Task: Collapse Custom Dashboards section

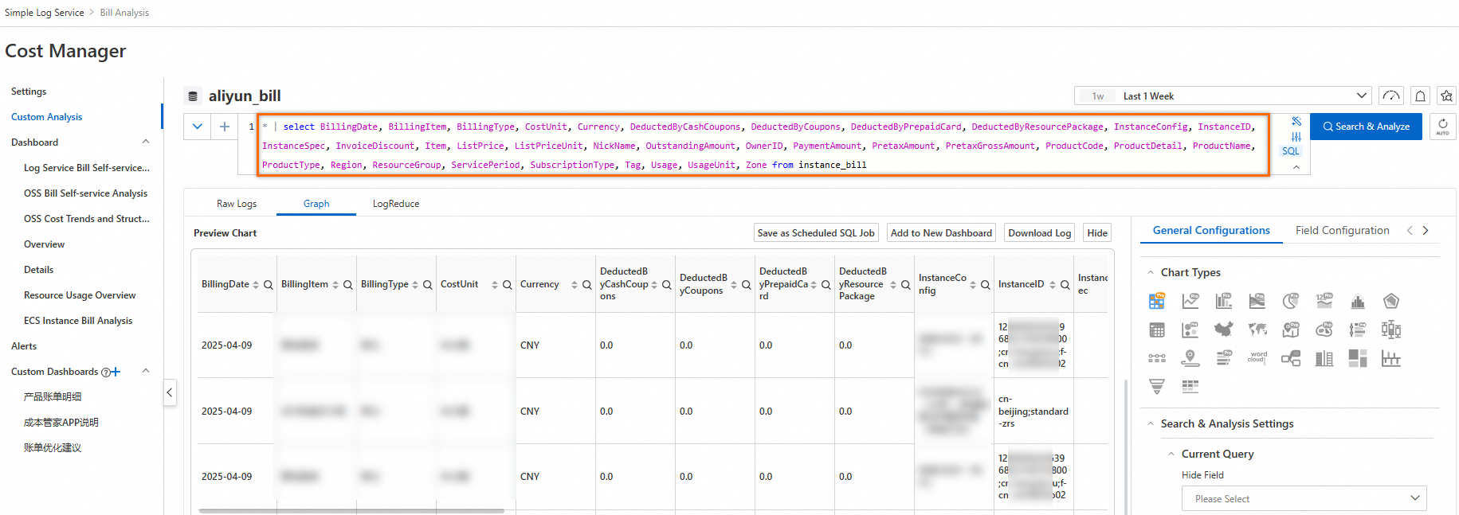Action: point(146,371)
